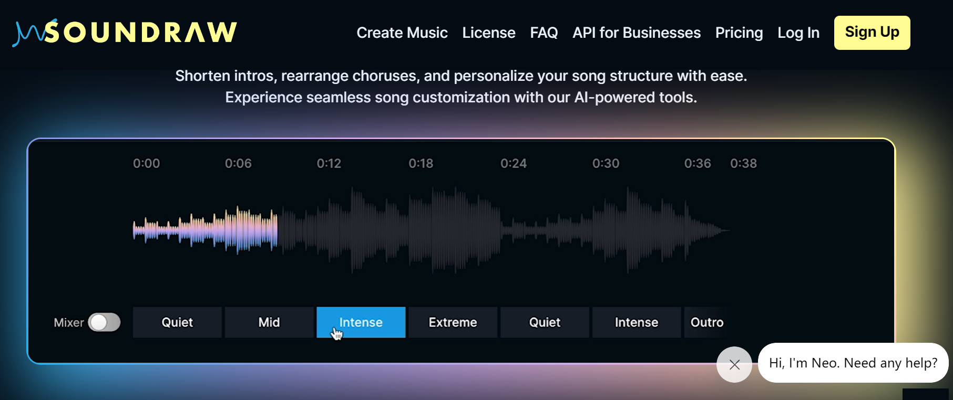Select the first Quiet section block
Image resolution: width=953 pixels, height=400 pixels.
[177, 322]
